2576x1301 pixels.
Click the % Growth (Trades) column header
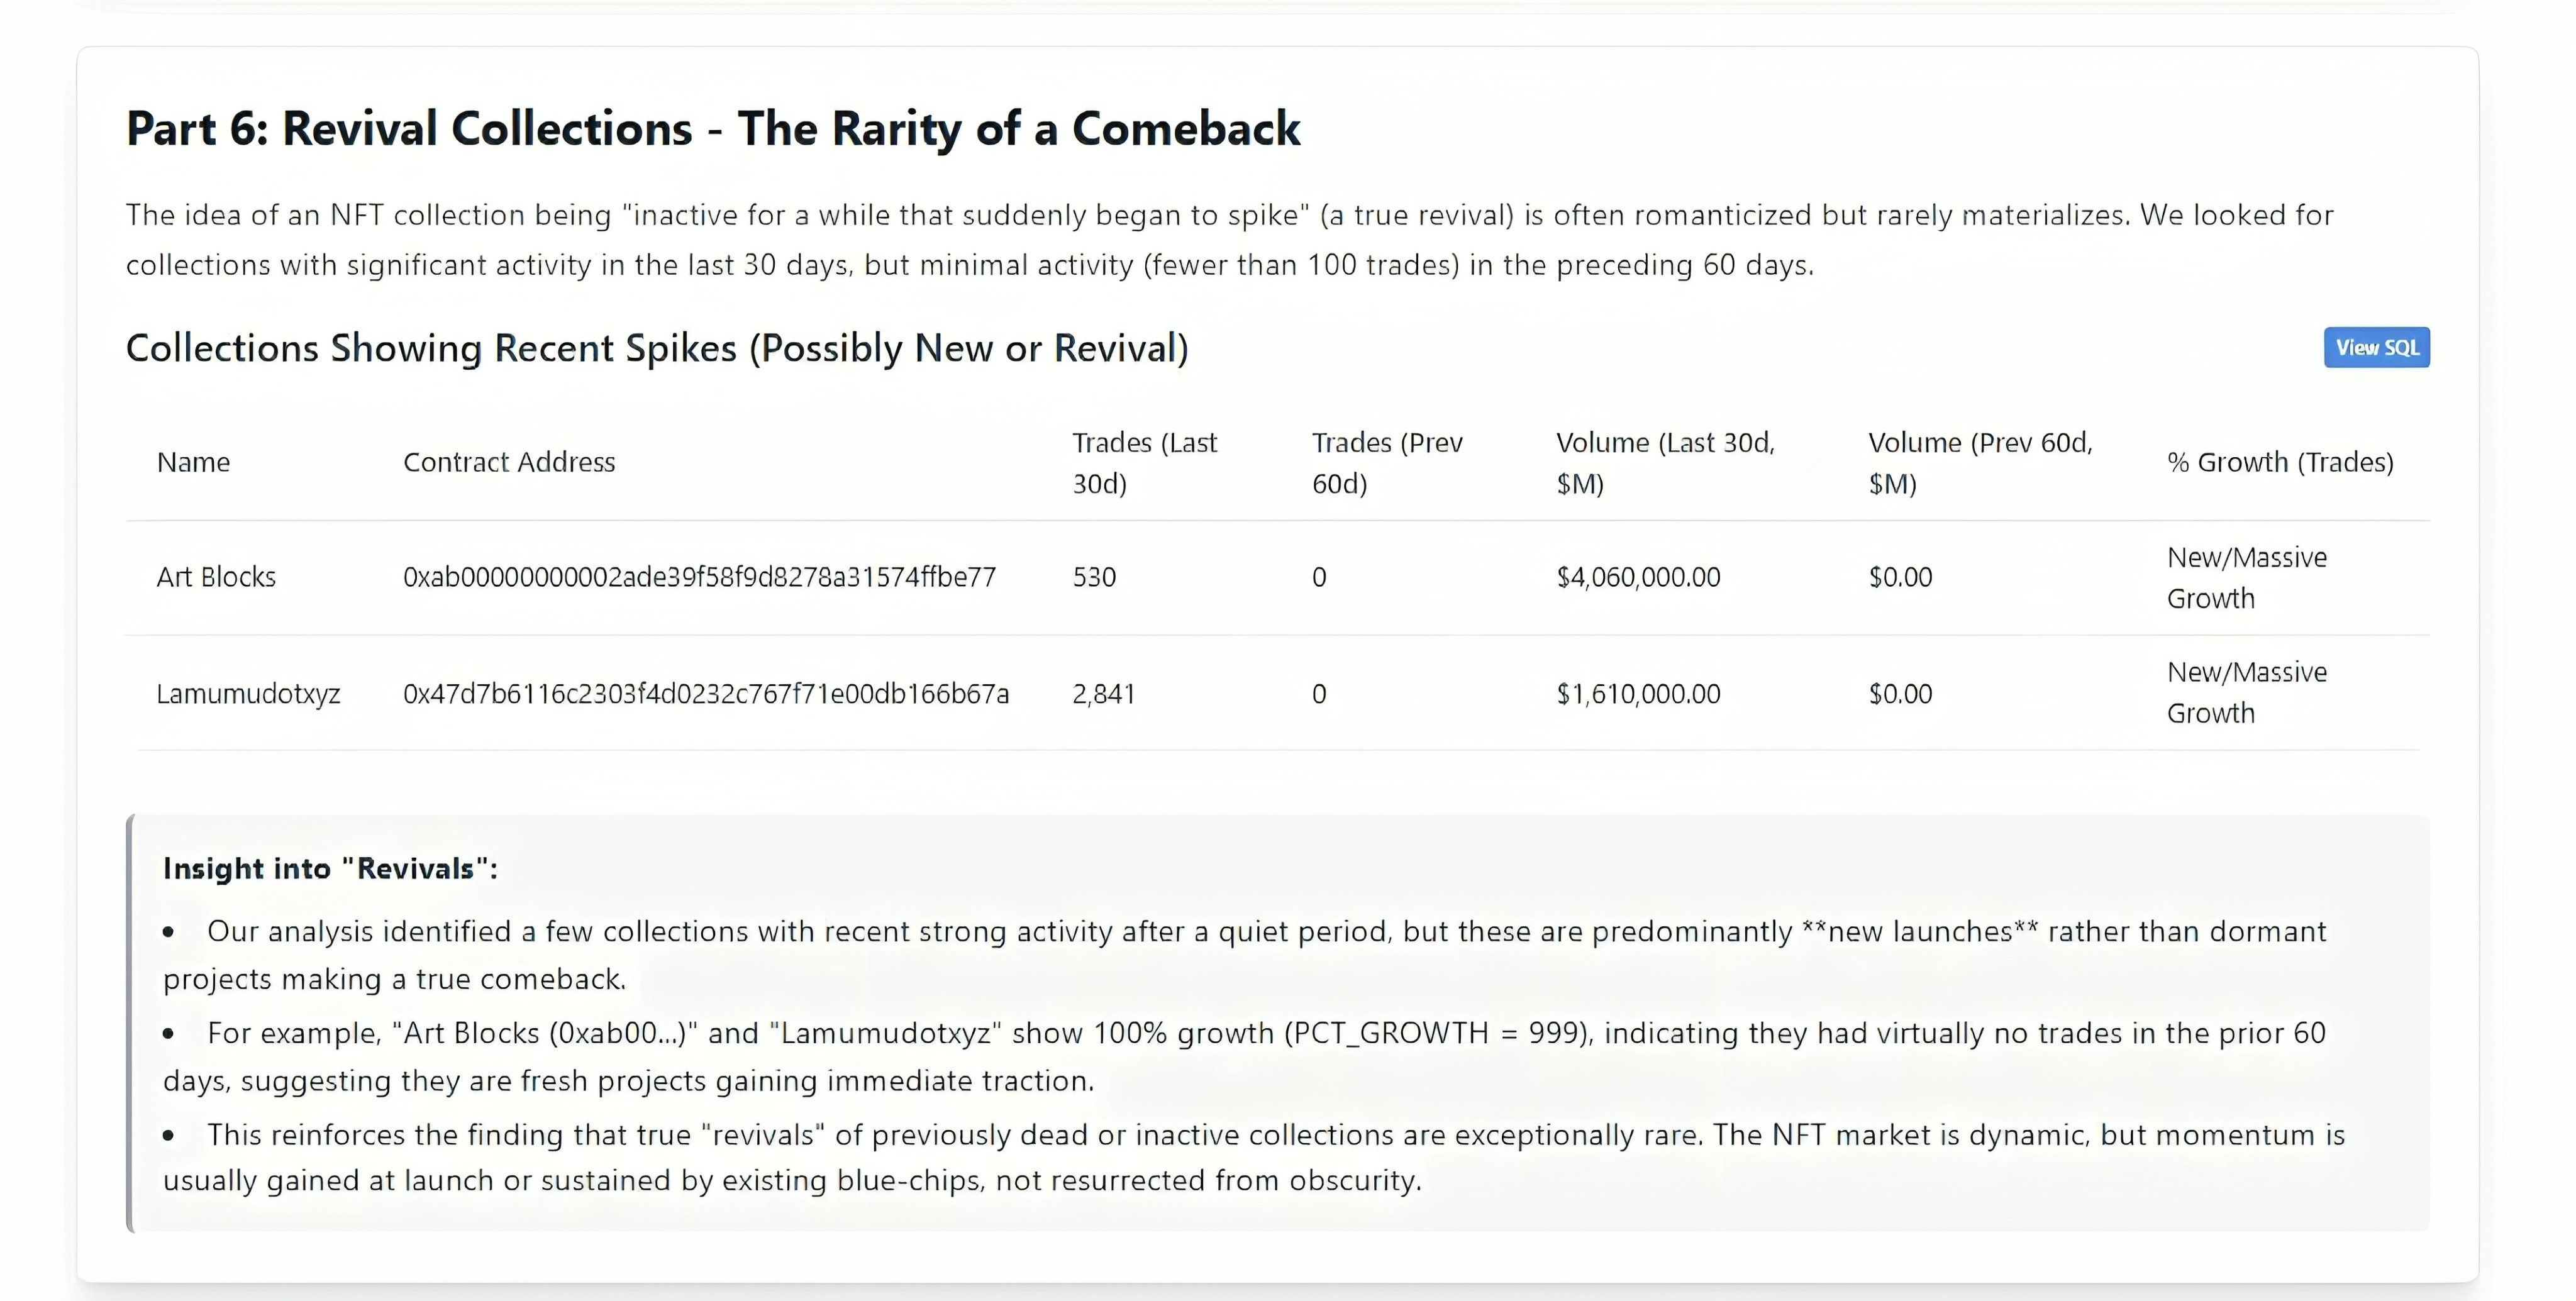point(2280,462)
